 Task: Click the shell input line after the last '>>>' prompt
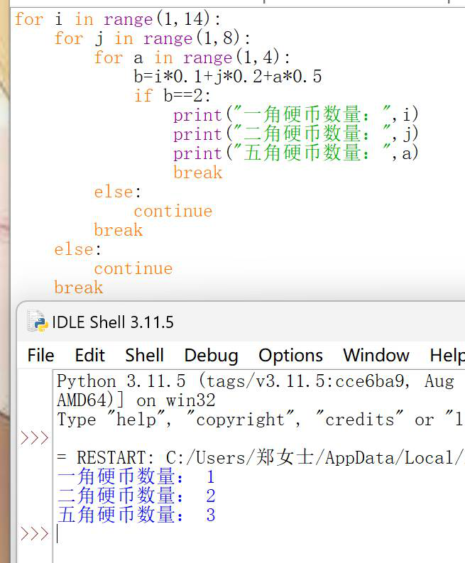coord(258,534)
